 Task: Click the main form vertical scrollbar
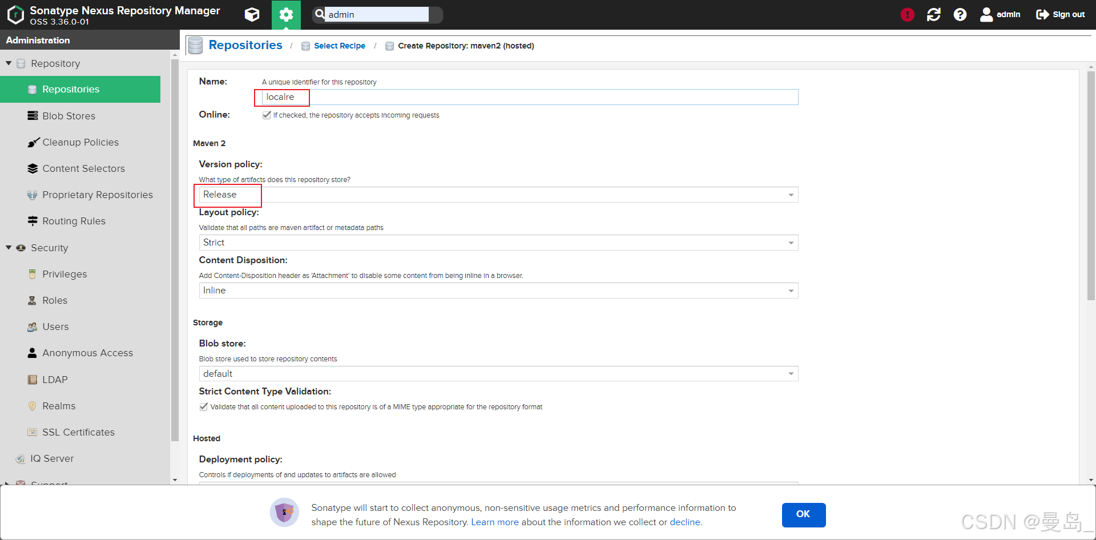coord(1091,186)
